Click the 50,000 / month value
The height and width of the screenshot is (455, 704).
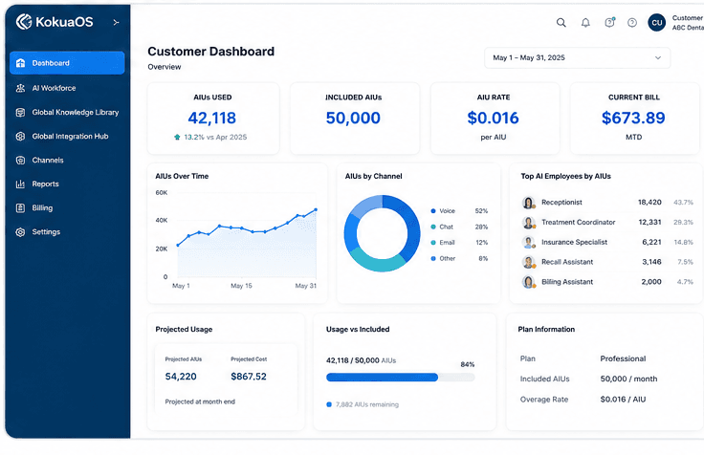628,379
